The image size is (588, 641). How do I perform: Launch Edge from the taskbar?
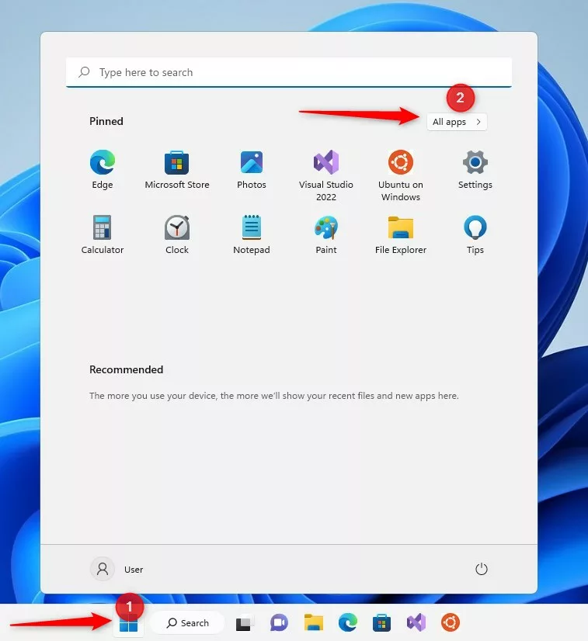pyautogui.click(x=348, y=623)
